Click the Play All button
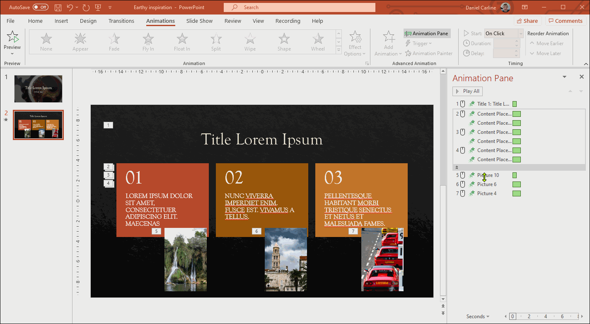Viewport: 590px width, 324px height. (x=467, y=91)
